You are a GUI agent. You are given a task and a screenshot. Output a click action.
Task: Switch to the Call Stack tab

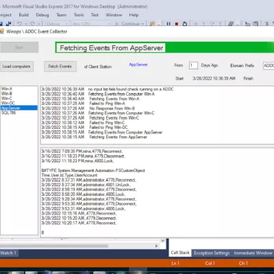pos(180,253)
